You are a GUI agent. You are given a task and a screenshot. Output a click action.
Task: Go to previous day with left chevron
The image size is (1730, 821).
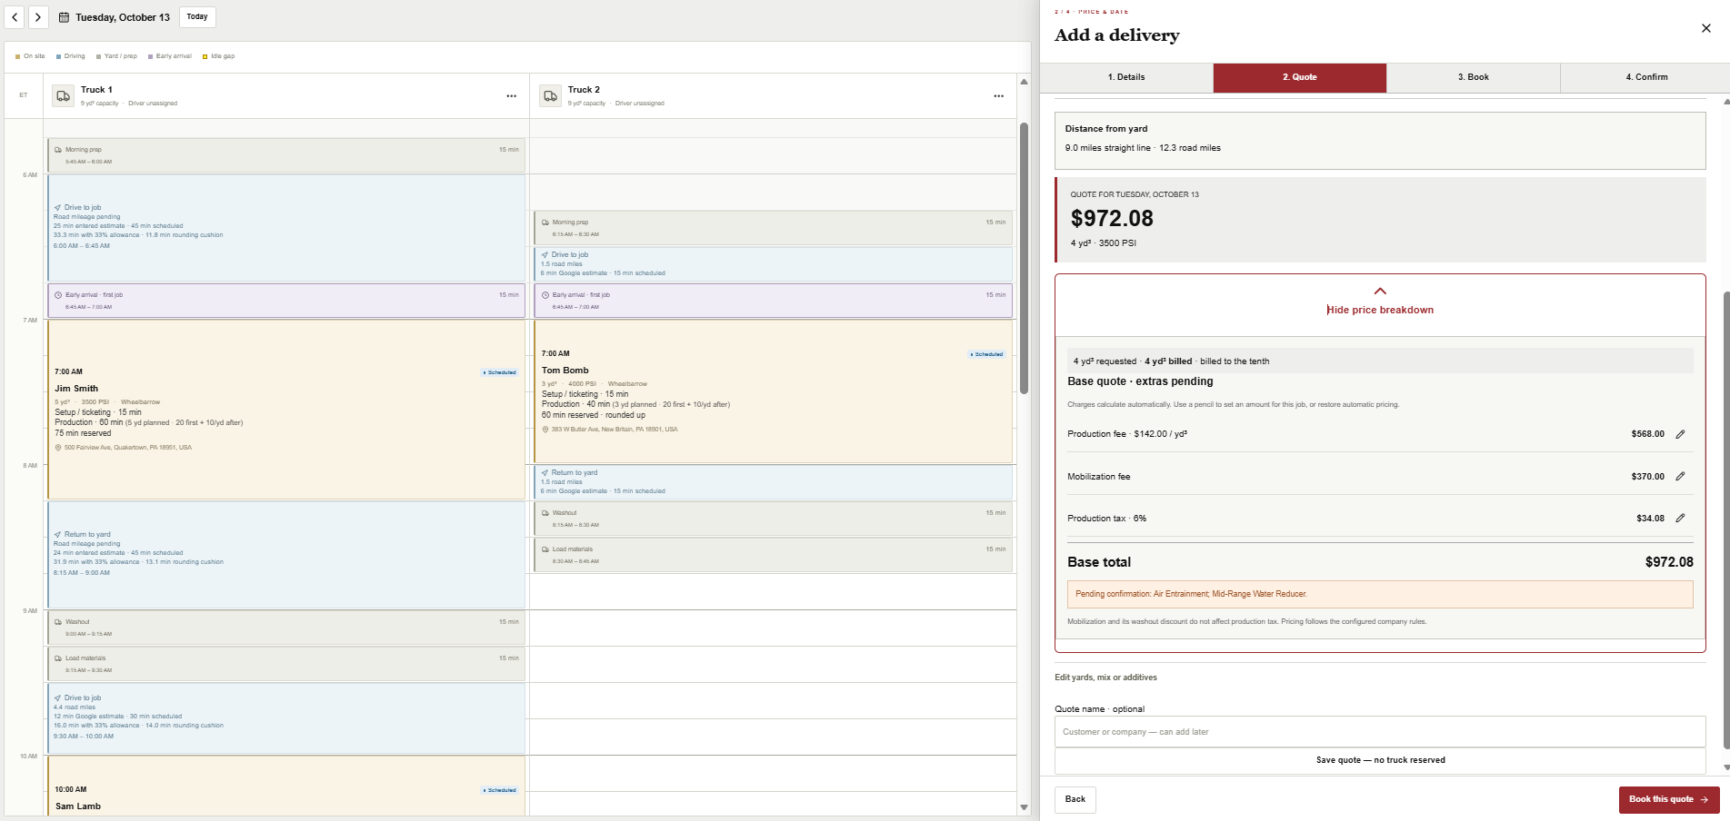15,17
